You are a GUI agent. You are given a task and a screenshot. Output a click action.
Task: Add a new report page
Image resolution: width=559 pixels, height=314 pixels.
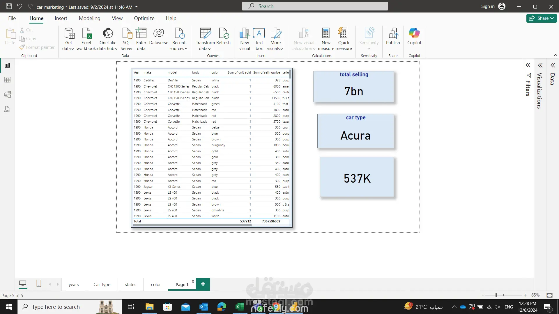(x=203, y=284)
